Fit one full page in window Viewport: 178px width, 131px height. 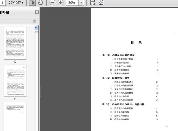tap(101, 3)
